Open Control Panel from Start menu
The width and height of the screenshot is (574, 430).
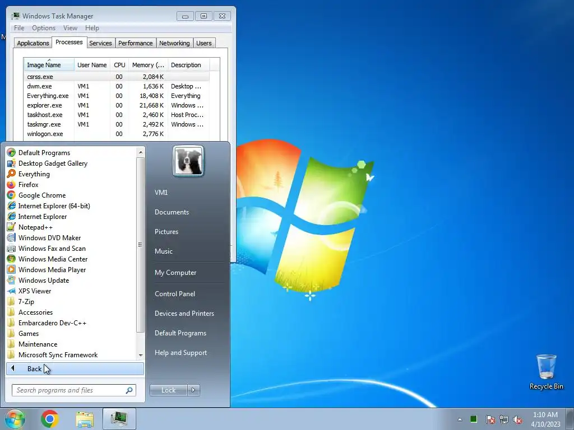(x=175, y=294)
